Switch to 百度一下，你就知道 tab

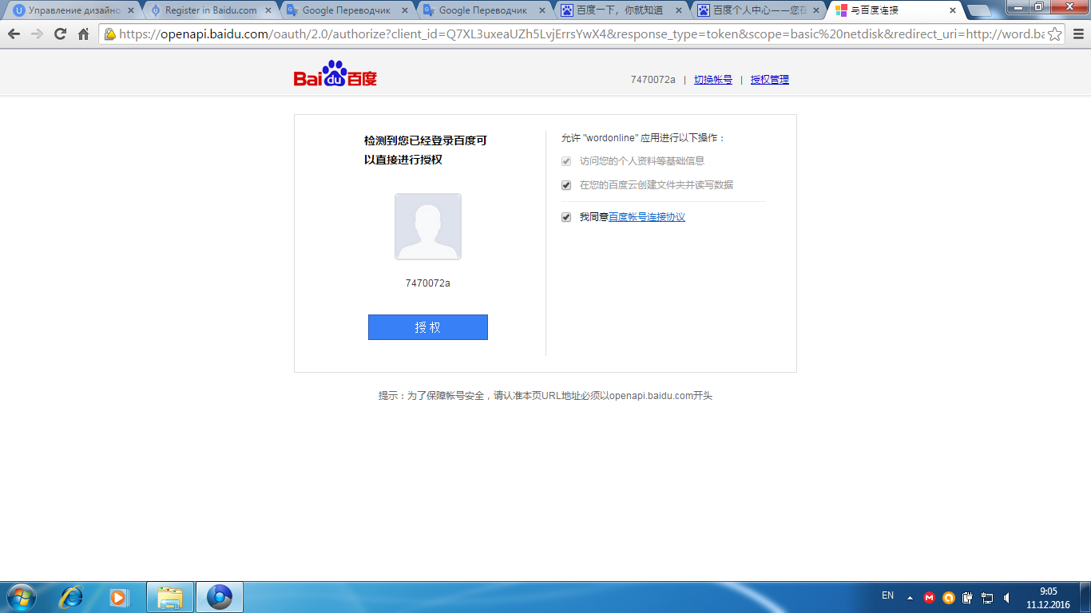(x=620, y=10)
